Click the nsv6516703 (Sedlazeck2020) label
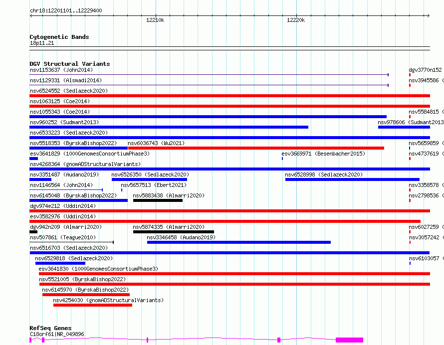 tap(69, 248)
